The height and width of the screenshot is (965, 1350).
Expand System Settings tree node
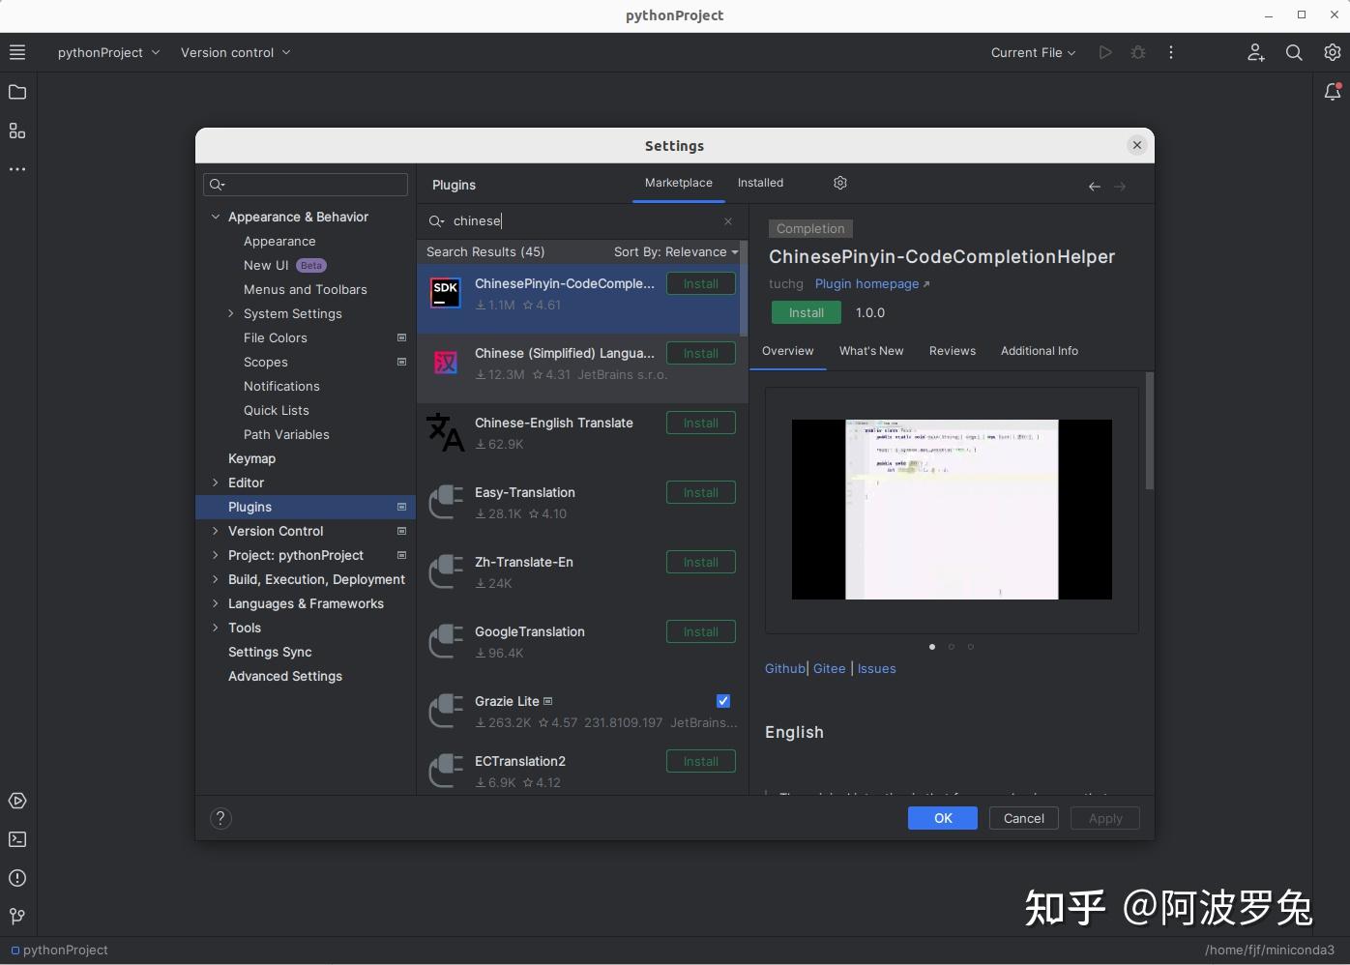click(231, 313)
